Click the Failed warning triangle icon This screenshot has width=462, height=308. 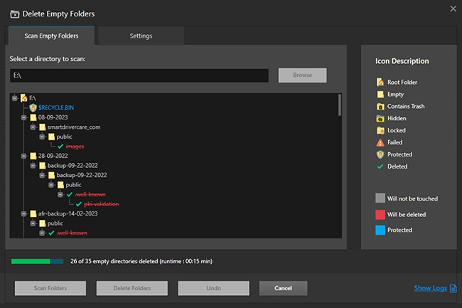coord(380,143)
